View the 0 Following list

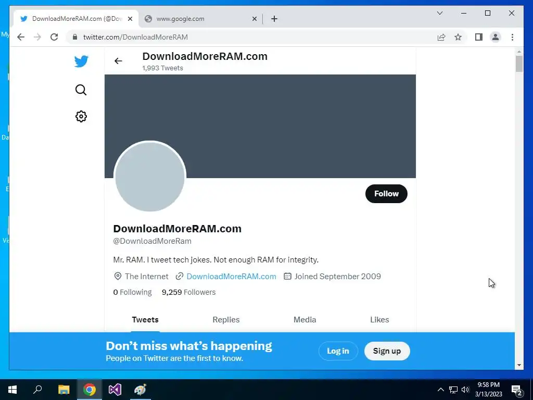[132, 292]
